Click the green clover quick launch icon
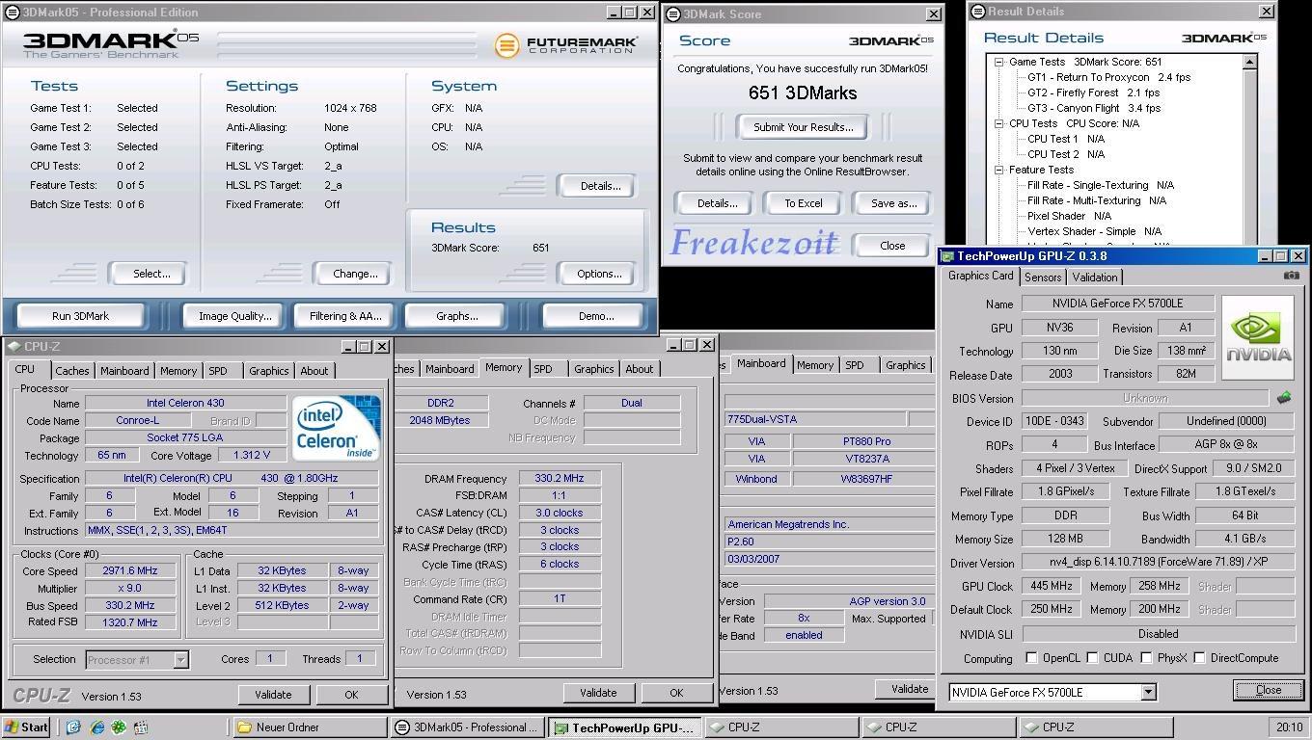The height and width of the screenshot is (740, 1312). (x=119, y=727)
